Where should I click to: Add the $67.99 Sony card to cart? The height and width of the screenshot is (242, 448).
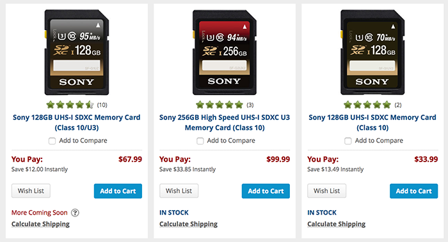coord(118,191)
